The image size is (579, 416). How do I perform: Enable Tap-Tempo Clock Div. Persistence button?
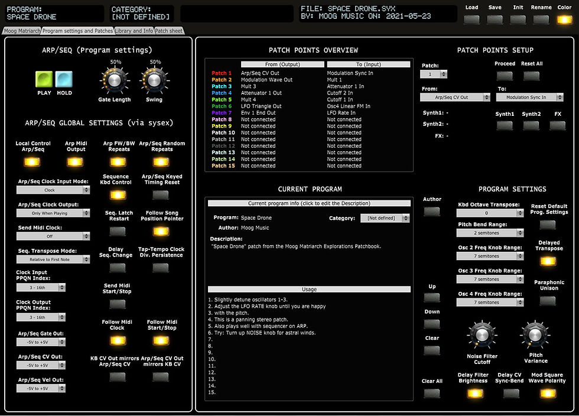pyautogui.click(x=161, y=268)
